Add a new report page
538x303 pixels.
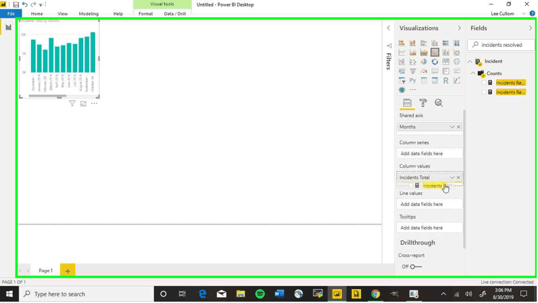pos(67,271)
